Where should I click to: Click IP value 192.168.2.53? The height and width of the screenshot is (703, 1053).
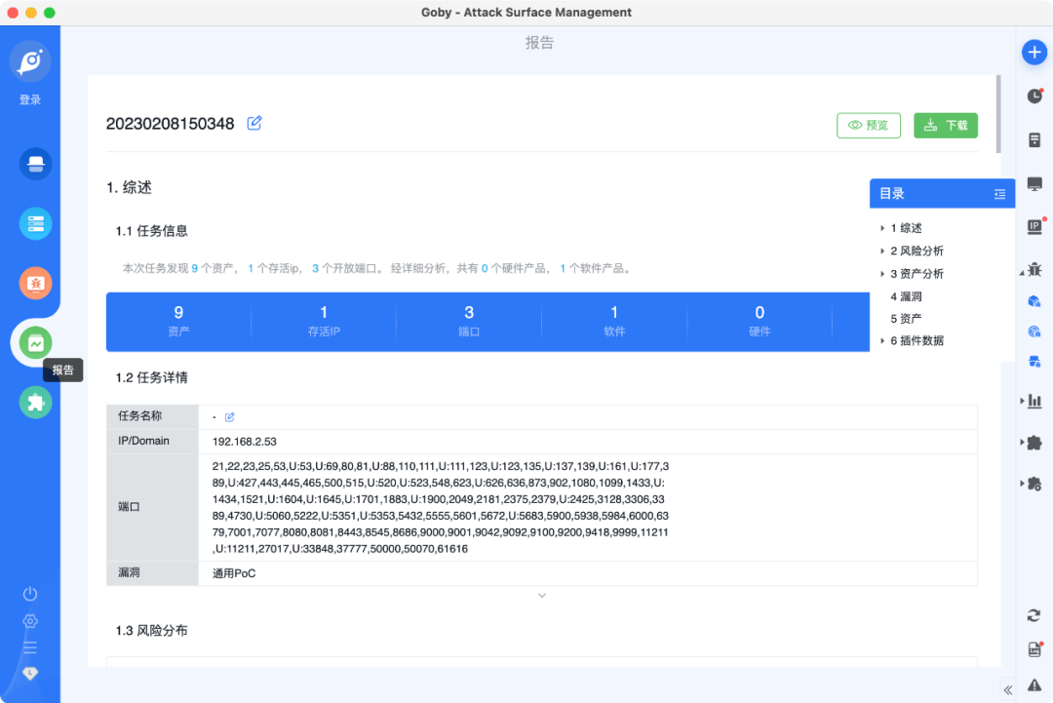[245, 442]
